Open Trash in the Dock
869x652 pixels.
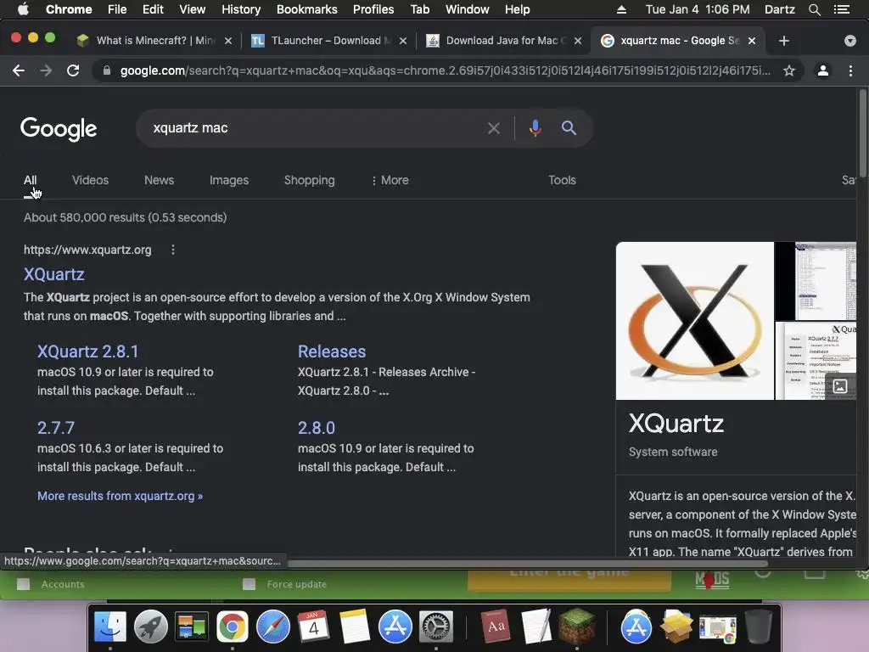(759, 627)
